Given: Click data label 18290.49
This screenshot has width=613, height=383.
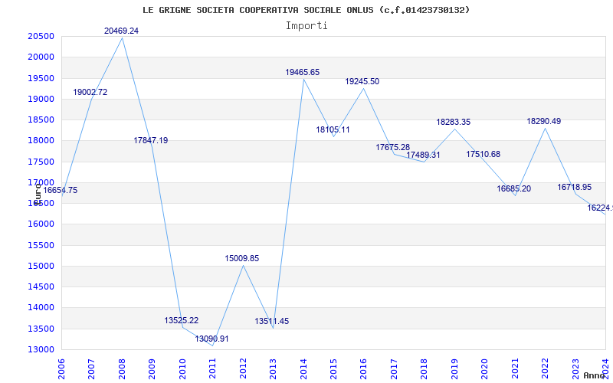Looking at the screenshot, I should tap(544, 121).
